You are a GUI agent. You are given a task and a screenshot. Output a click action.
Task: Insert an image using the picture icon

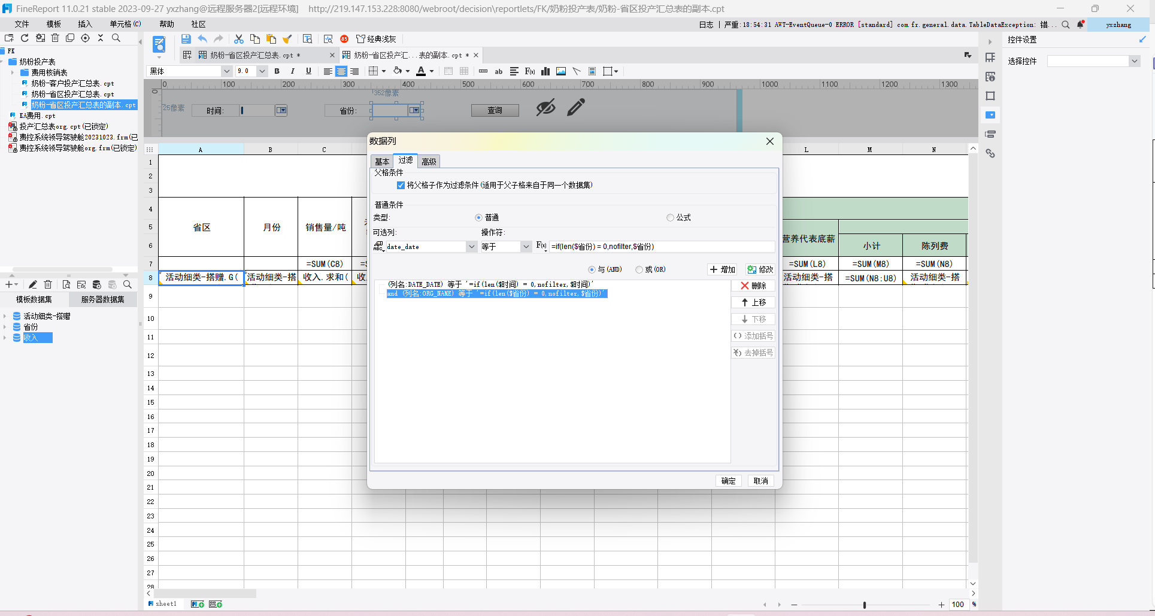pyautogui.click(x=561, y=71)
